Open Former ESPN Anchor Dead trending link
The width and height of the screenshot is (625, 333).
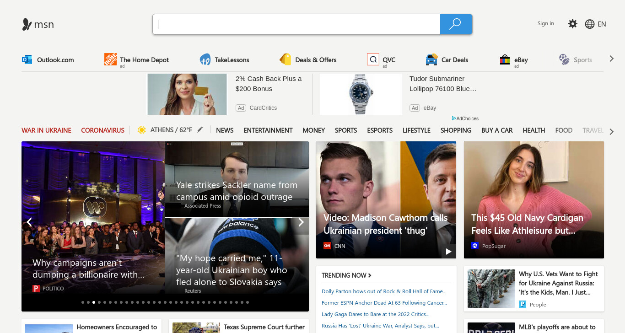384,303
